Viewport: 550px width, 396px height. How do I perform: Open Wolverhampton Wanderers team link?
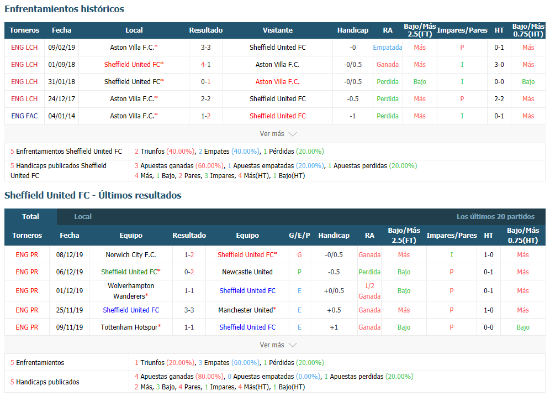point(131,291)
